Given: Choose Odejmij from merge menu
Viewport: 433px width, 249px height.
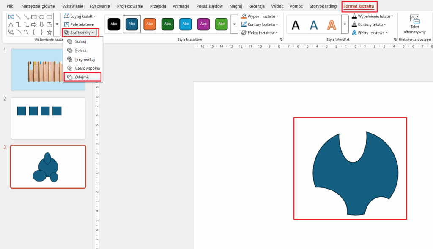Looking at the screenshot, I should [82, 77].
